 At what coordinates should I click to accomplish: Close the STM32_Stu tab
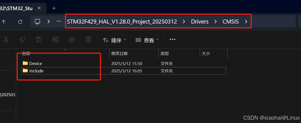[x=39, y=8]
